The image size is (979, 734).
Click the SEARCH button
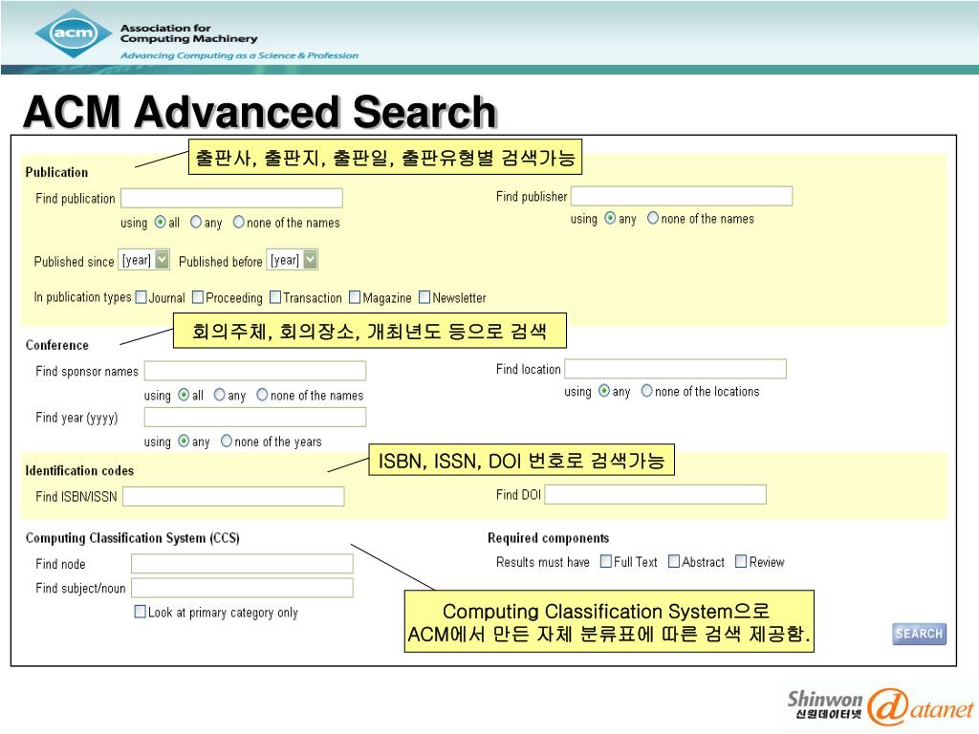tap(919, 634)
